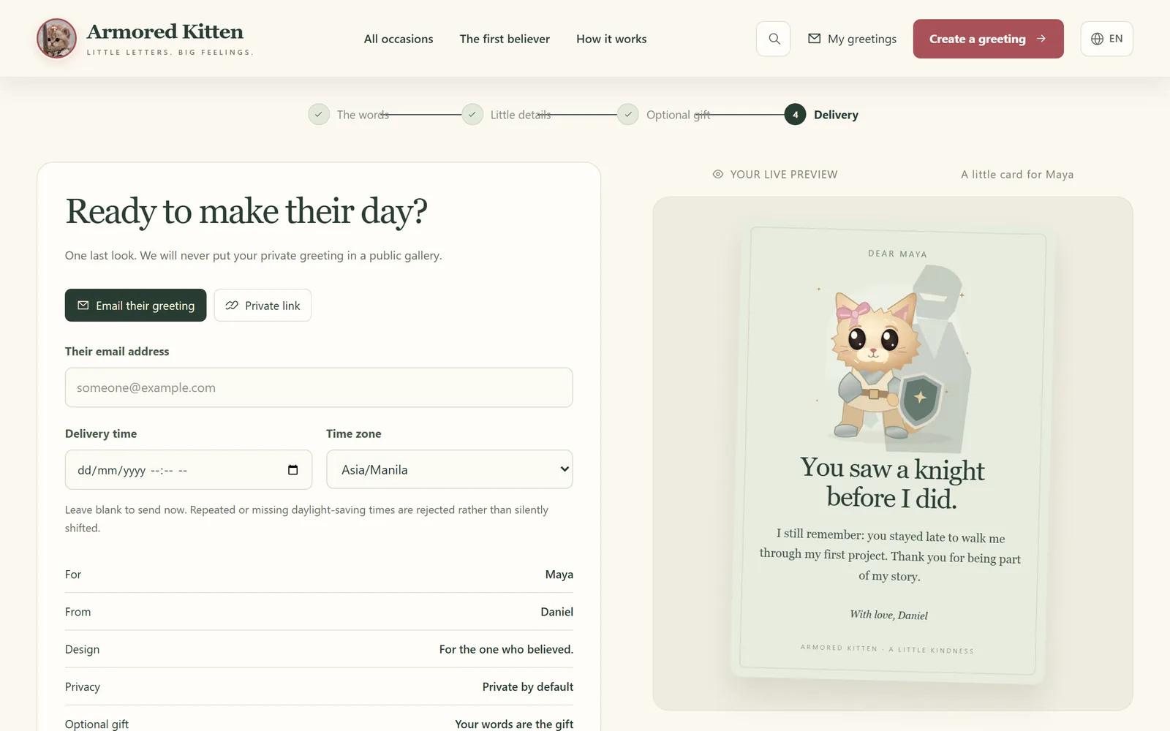Click the checkmark circle for Optional gift step

pyautogui.click(x=628, y=114)
